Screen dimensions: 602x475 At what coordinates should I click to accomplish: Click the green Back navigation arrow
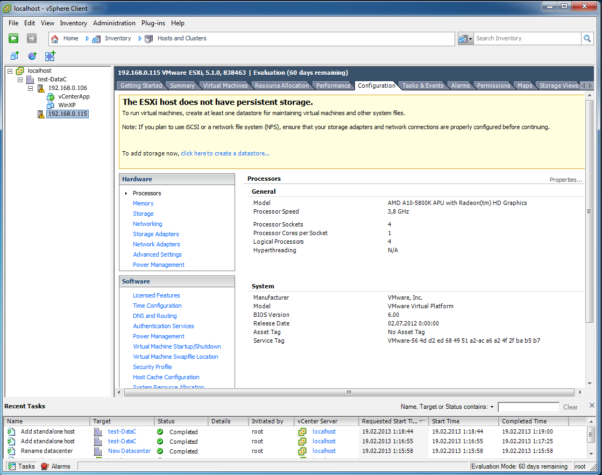click(13, 38)
